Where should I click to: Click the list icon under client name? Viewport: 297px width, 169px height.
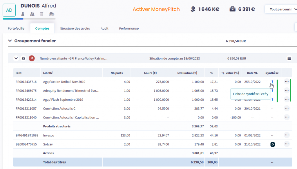click(x=42, y=14)
